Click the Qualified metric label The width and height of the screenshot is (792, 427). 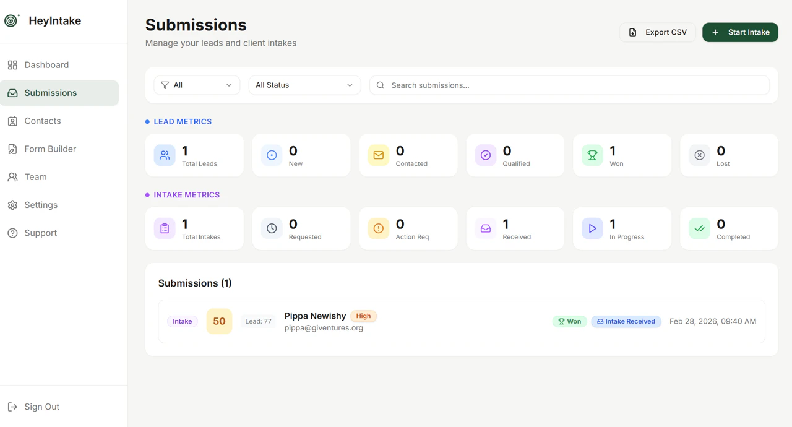516,164
